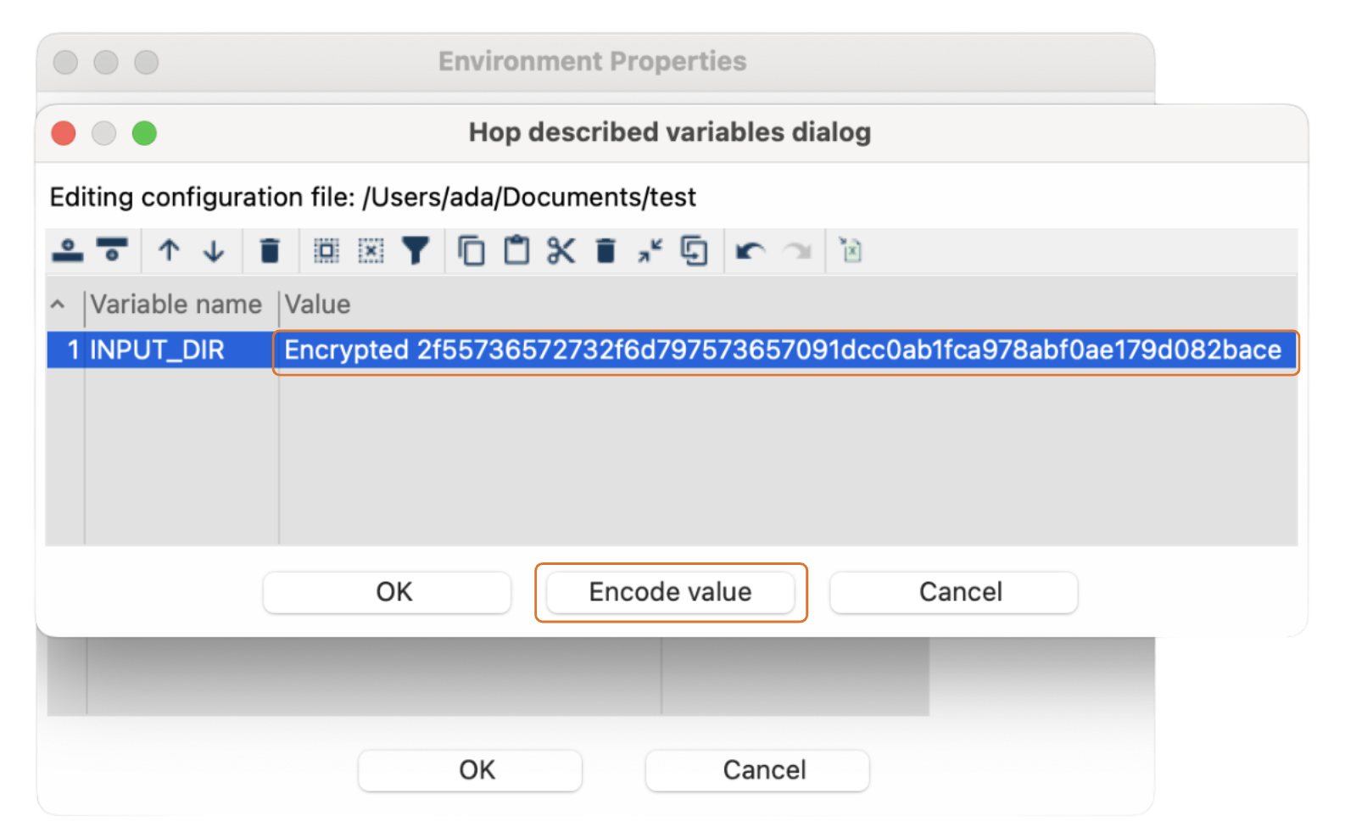Click the insert row before icon
The image size is (1345, 833).
point(68,250)
